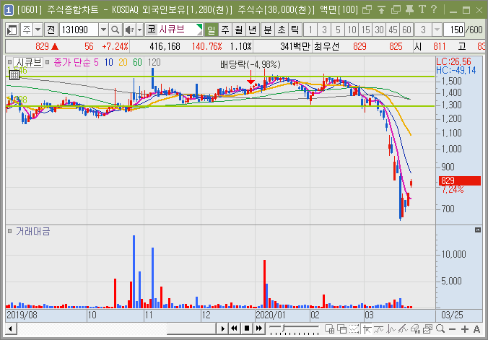Click the dotted chart frame icon at bottom

354,328
